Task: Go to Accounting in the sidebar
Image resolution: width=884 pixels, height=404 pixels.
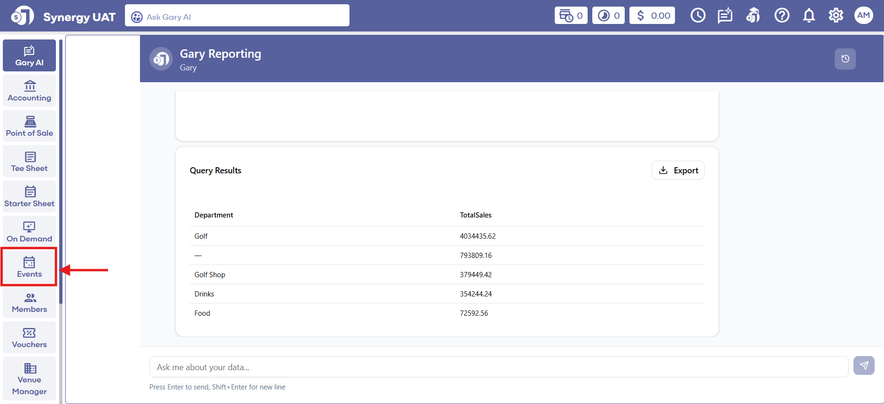Action: coord(29,91)
